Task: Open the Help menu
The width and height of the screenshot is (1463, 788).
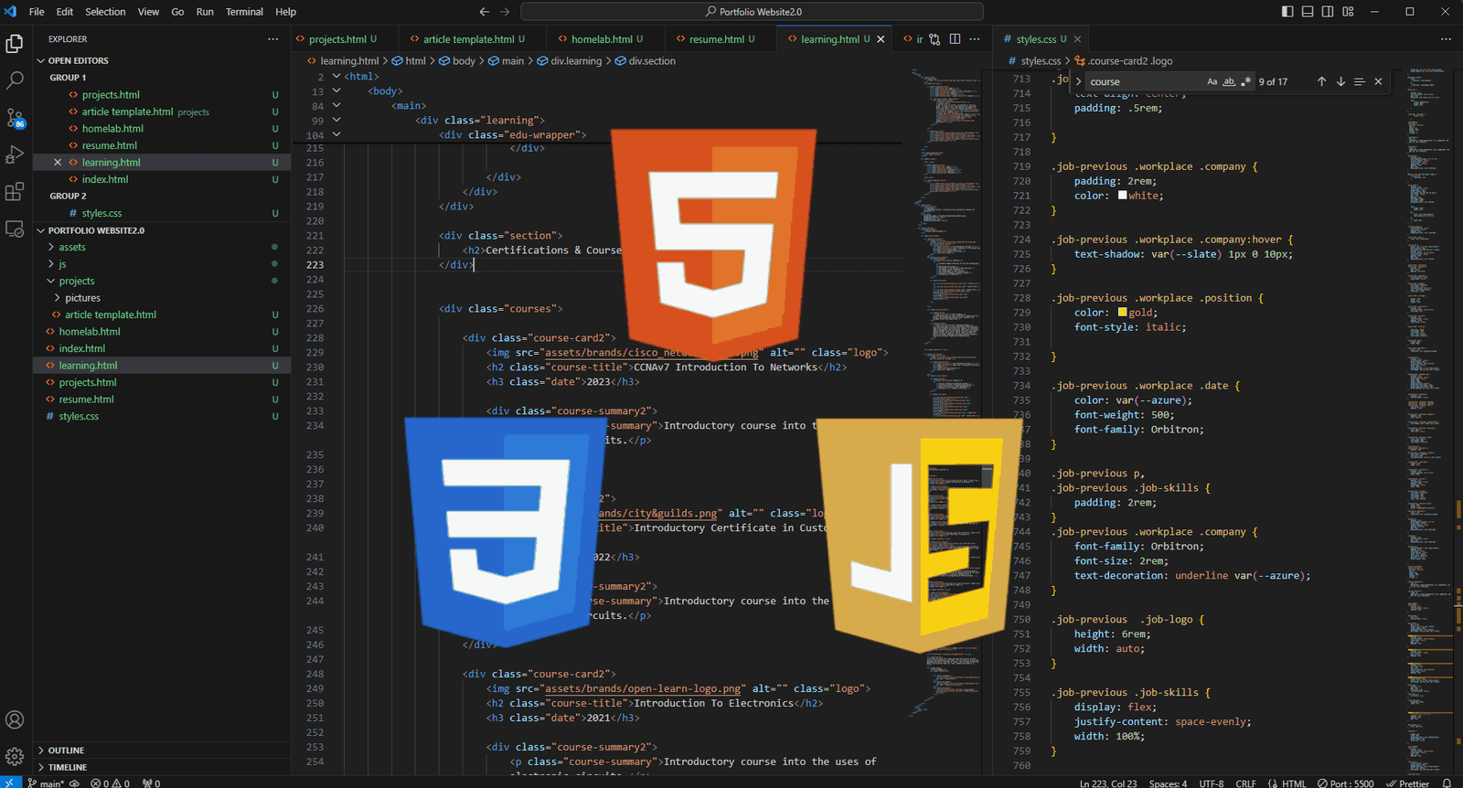Action: [286, 12]
